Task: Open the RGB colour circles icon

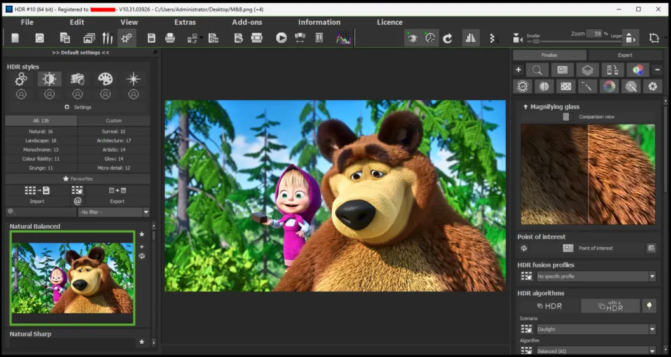Action: point(637,71)
